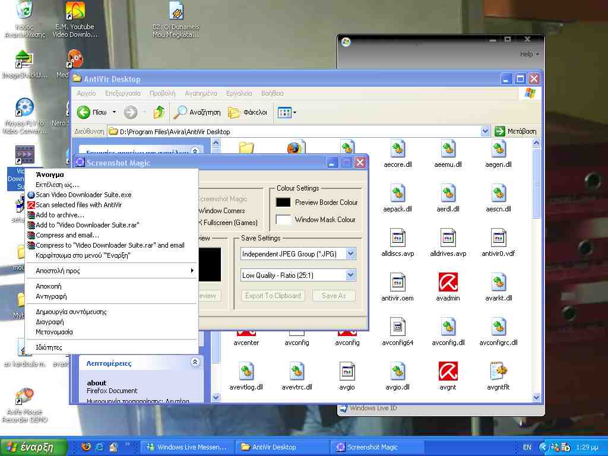Expand address bar dropdown arrow
This screenshot has width=608, height=456.
tap(485, 131)
